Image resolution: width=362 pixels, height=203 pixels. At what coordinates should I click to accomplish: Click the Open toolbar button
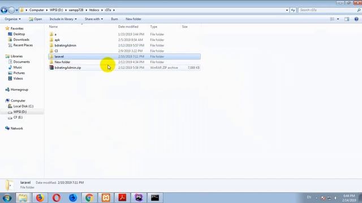tap(35, 19)
